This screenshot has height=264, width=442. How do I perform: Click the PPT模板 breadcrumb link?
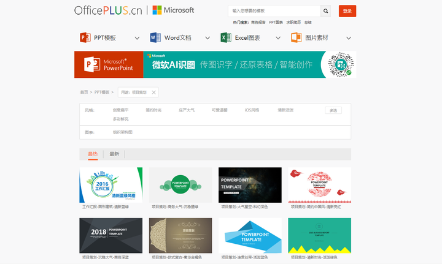pos(102,92)
